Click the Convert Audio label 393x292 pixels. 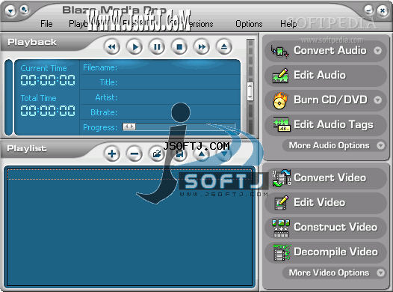tap(330, 50)
